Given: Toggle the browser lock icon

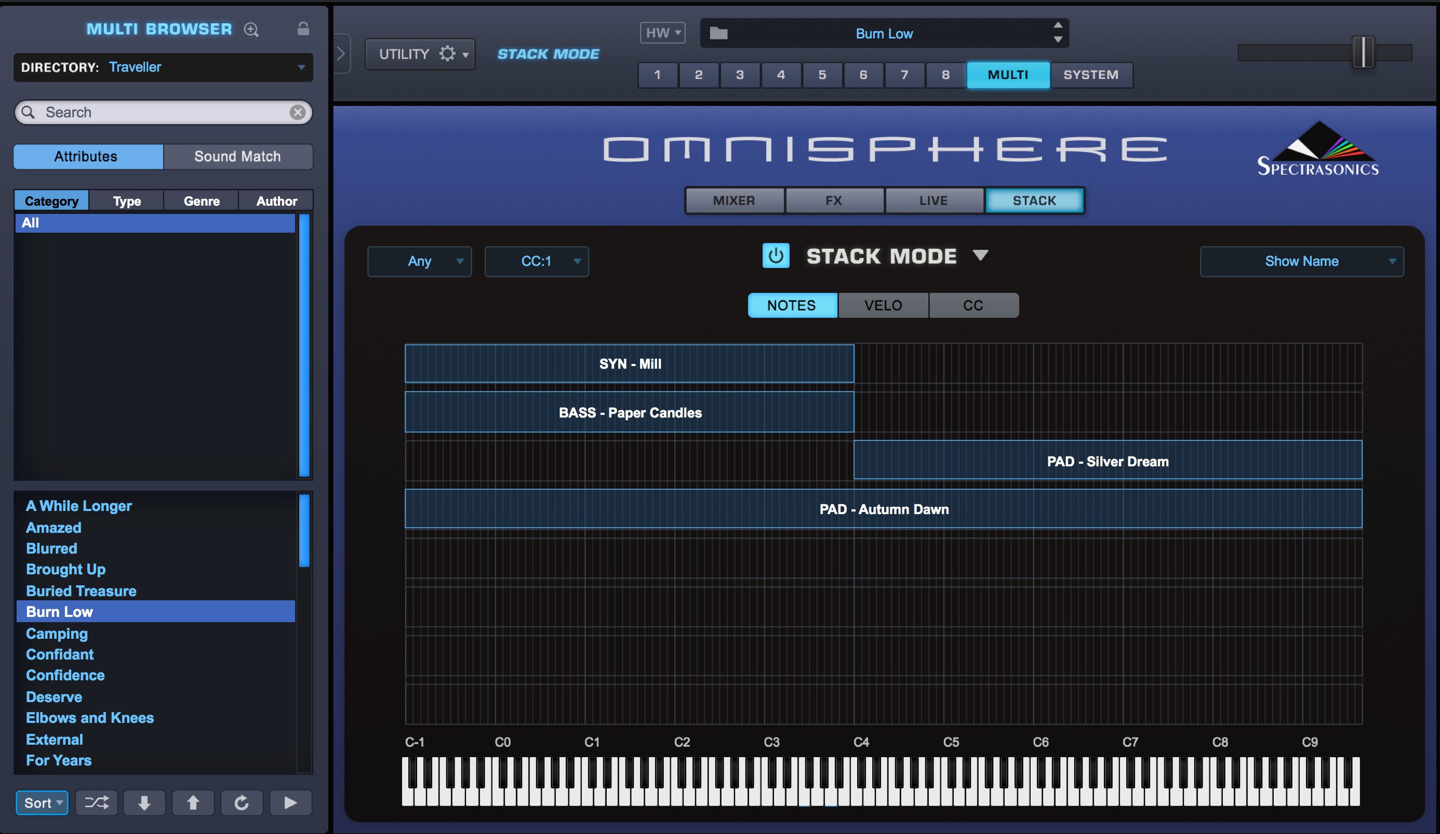Looking at the screenshot, I should 303,29.
